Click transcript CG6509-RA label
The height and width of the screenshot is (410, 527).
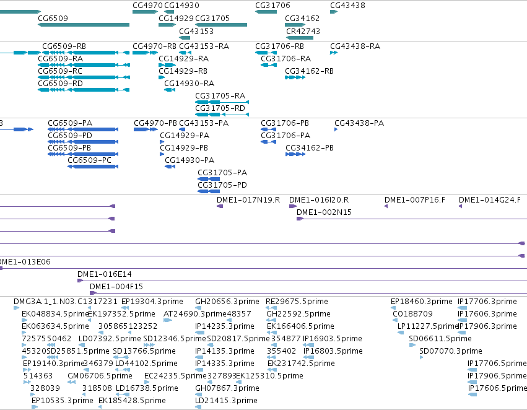coord(61,58)
